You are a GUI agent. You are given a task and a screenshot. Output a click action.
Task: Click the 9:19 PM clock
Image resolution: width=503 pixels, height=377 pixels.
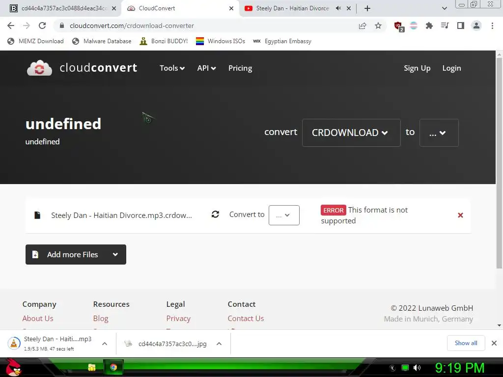[x=459, y=368]
